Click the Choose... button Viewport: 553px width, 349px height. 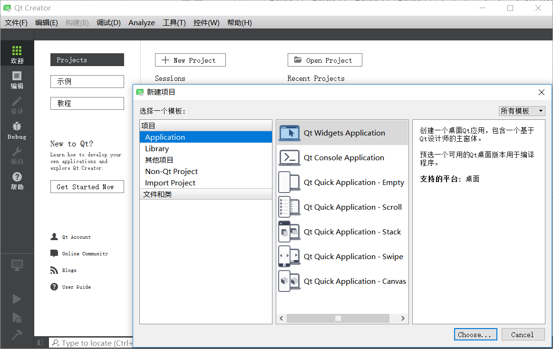click(x=475, y=335)
